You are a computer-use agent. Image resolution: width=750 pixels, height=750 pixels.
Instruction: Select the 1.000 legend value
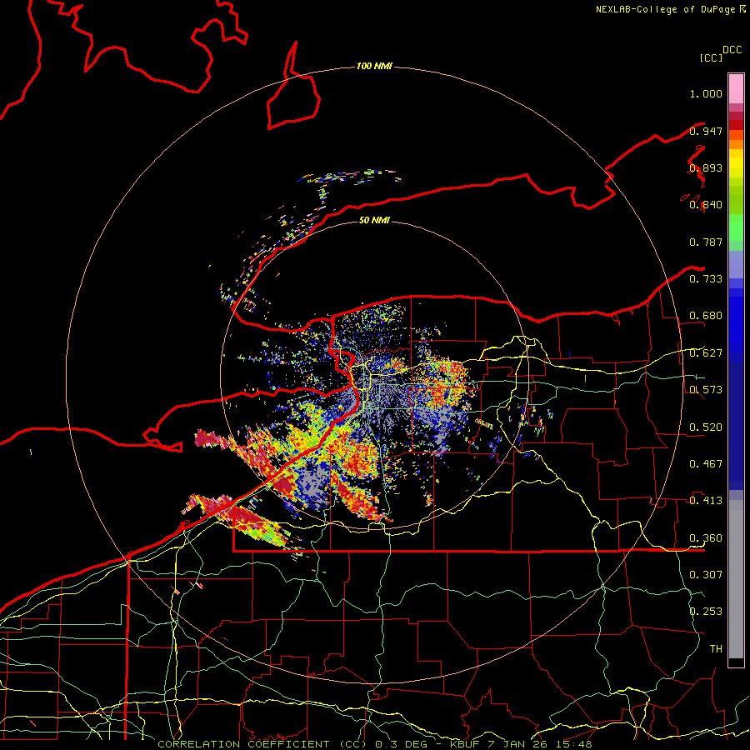click(706, 93)
